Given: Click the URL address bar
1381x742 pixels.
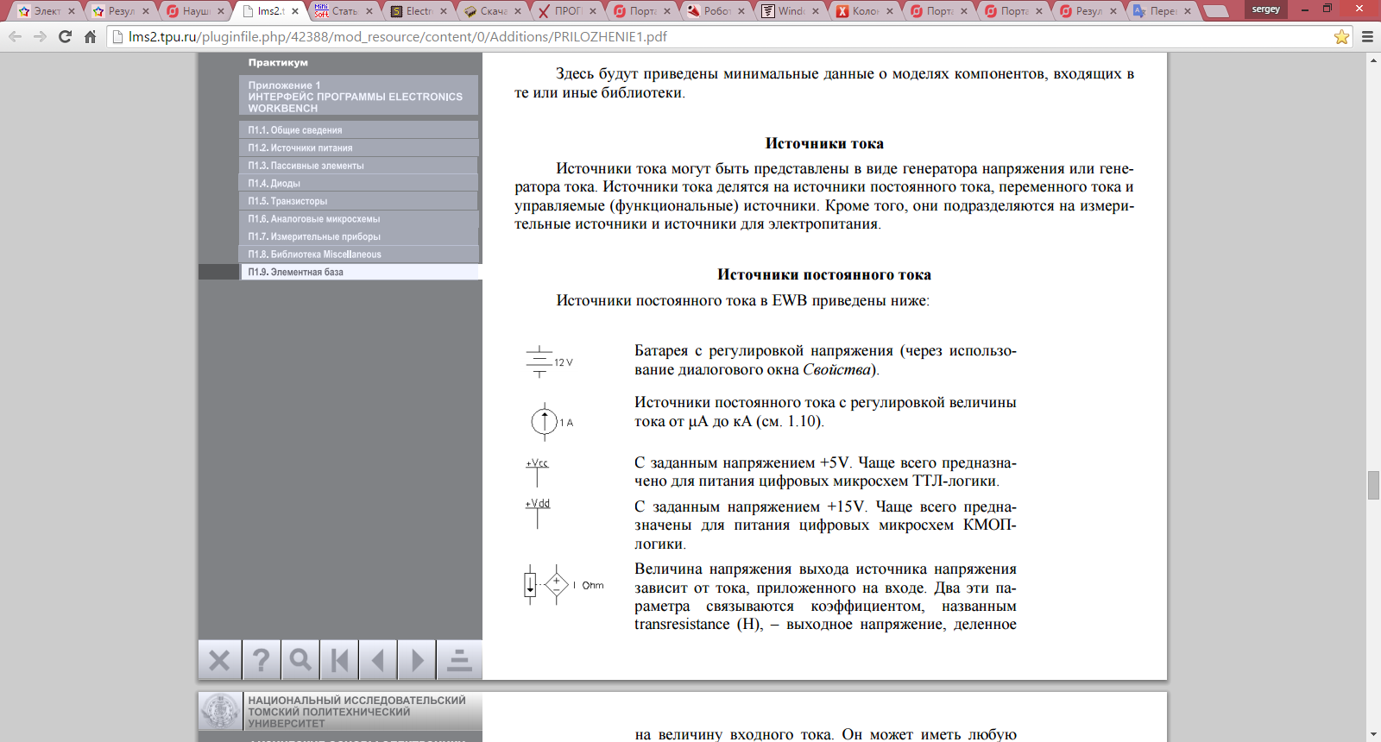Looking at the screenshot, I should click(725, 37).
